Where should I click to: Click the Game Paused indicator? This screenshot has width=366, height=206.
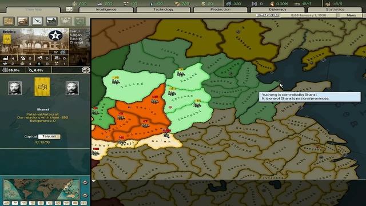point(268,15)
